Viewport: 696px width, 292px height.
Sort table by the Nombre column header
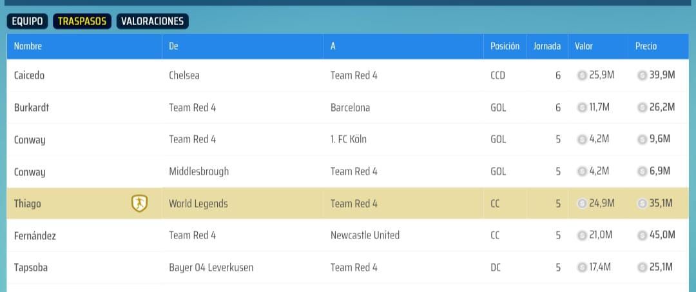point(28,46)
